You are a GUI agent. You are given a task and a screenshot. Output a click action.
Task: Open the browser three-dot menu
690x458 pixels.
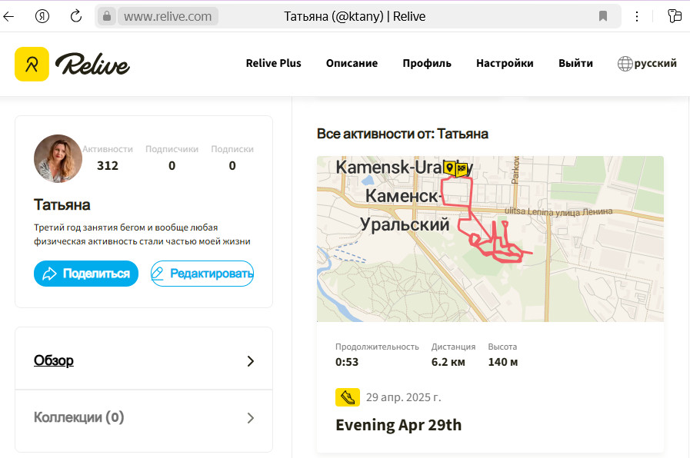[637, 16]
